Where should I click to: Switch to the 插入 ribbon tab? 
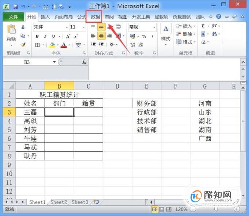pos(45,17)
